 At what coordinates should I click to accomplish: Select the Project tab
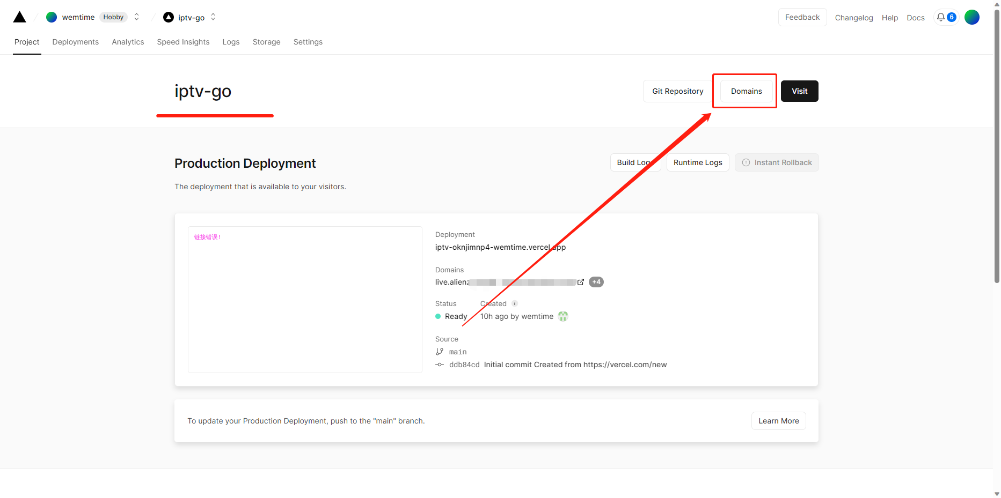point(27,42)
